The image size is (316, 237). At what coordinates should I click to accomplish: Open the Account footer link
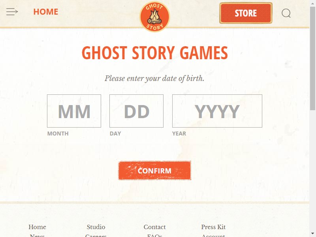(213, 235)
